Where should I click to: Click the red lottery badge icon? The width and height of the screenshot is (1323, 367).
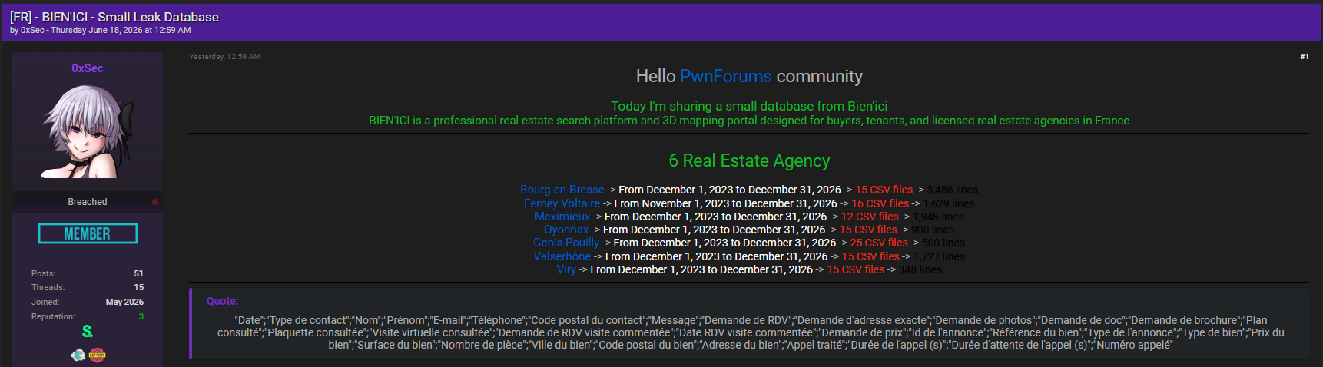[98, 355]
